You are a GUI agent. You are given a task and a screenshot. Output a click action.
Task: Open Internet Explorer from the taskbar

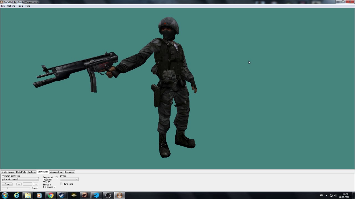click(17, 195)
